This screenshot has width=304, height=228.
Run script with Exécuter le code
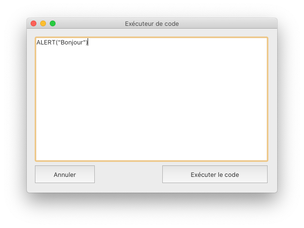pos(215,174)
